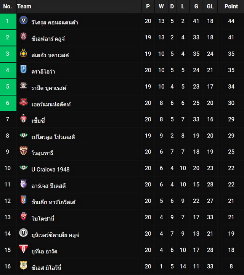Click the วิโตรุล คอนสแตนต้า club crest
Viewport: 244px width, 275px height.
pos(24,20)
